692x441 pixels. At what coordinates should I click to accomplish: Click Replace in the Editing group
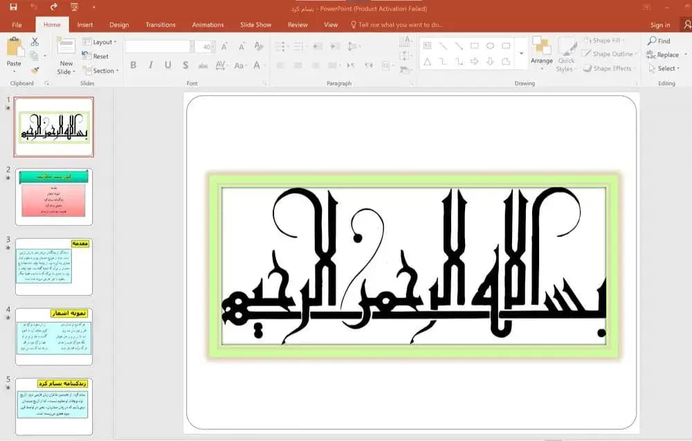coord(663,55)
